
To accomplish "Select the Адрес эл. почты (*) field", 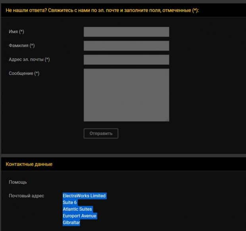I will click(x=126, y=59).
